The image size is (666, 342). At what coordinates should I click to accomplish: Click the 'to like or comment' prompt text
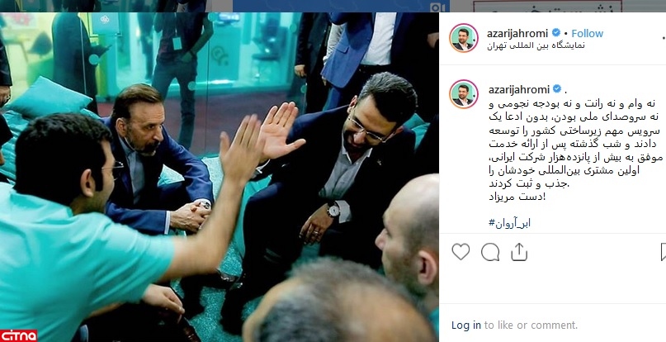[x=531, y=325]
